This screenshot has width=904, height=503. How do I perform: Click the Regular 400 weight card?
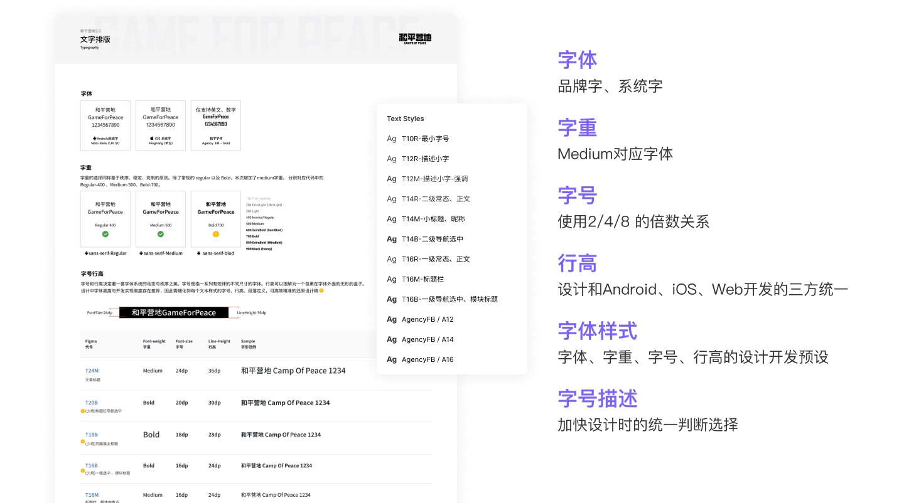[105, 219]
